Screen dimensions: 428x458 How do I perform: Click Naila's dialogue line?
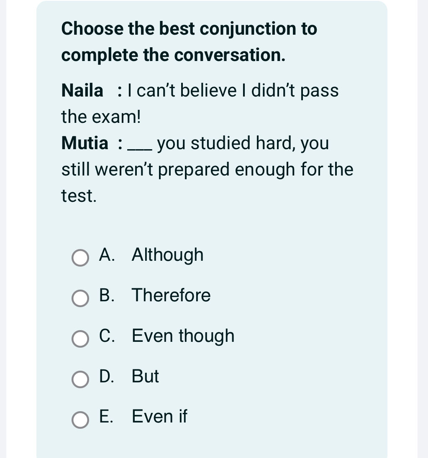tap(200, 90)
